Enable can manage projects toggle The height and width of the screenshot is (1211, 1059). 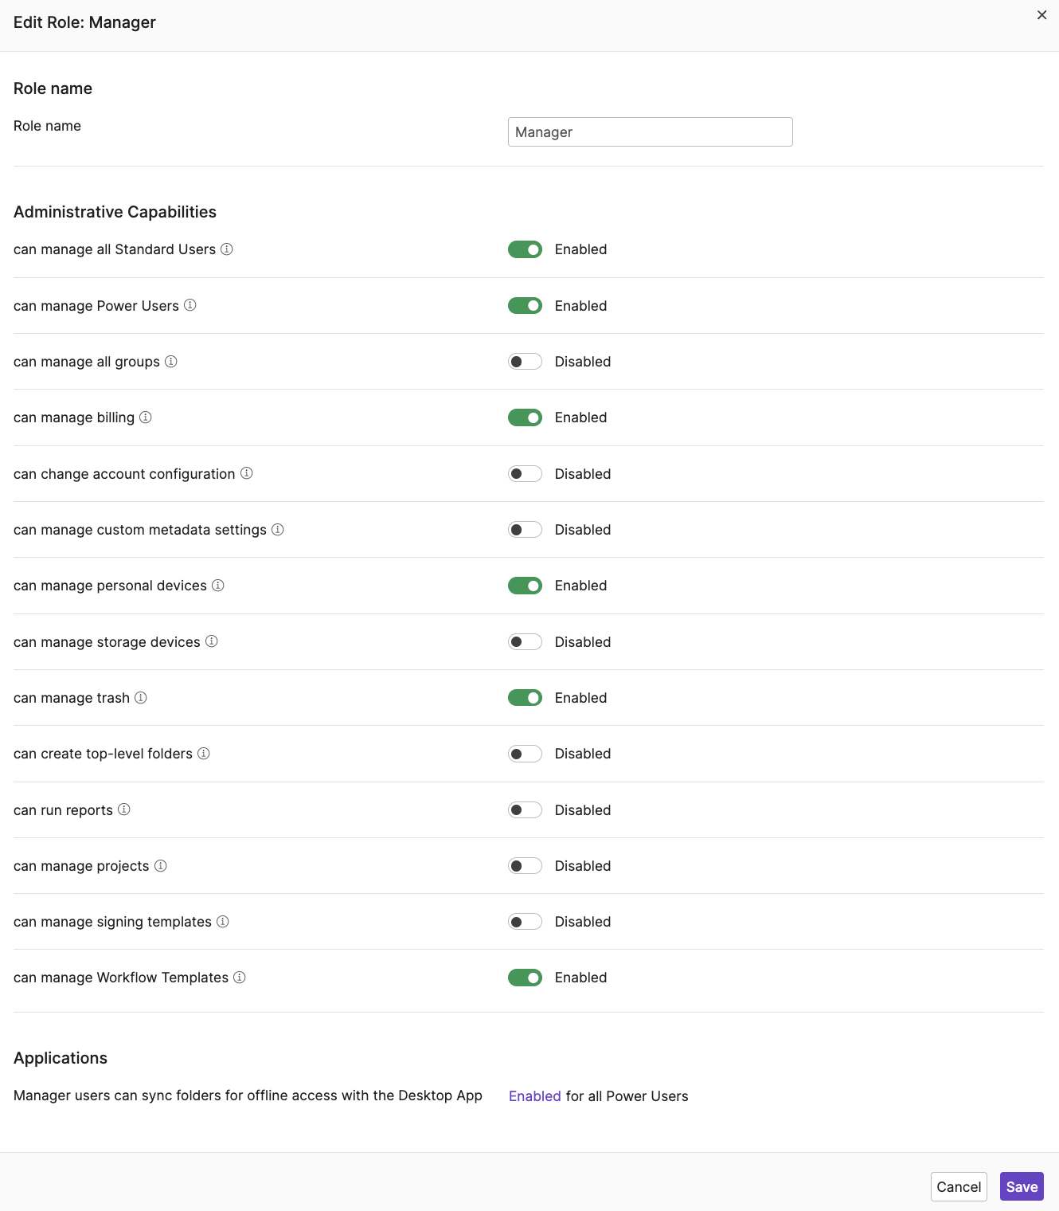[x=525, y=866]
